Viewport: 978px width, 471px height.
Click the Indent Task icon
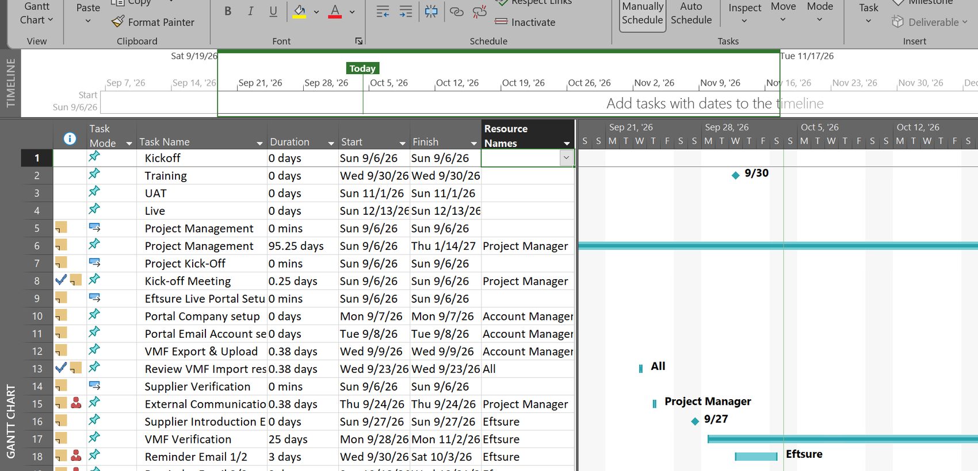[406, 11]
